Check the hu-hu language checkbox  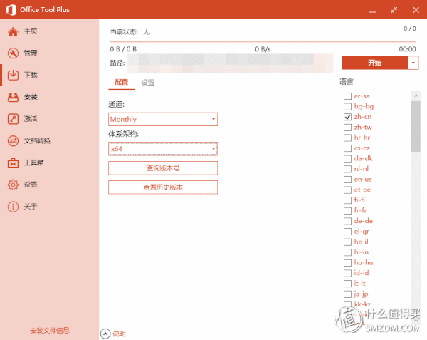click(x=347, y=263)
